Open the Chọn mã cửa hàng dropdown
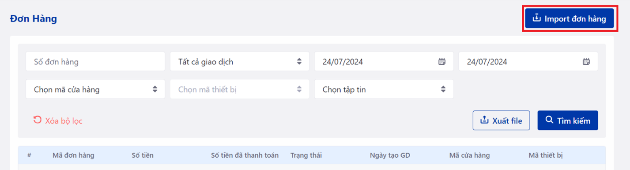630x170 pixels. point(95,89)
